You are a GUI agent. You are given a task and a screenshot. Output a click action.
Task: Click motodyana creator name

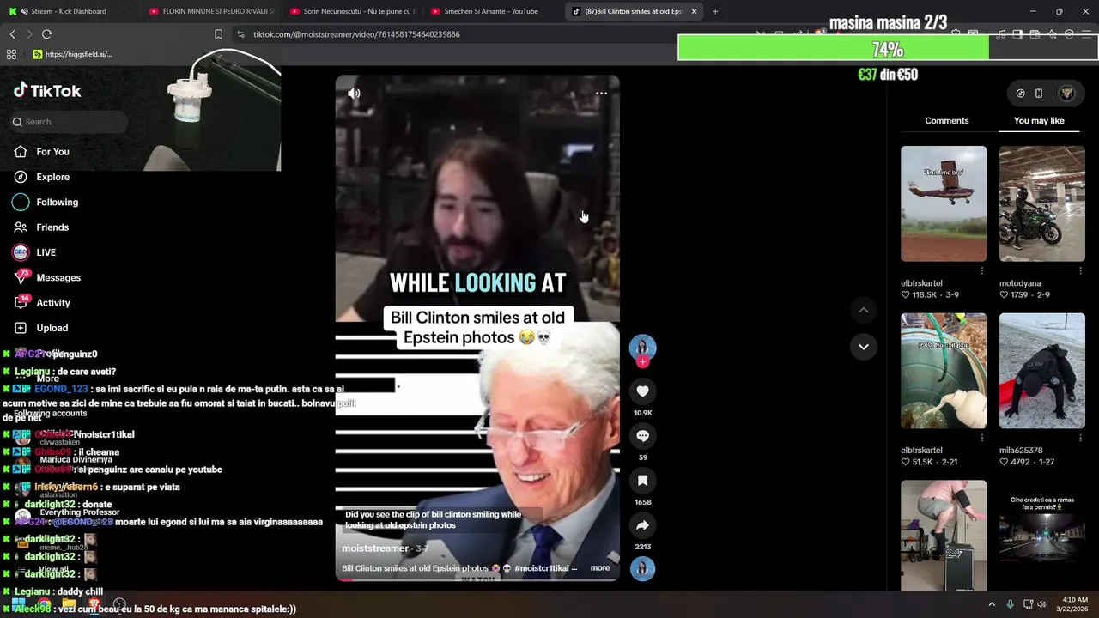coord(1020,283)
